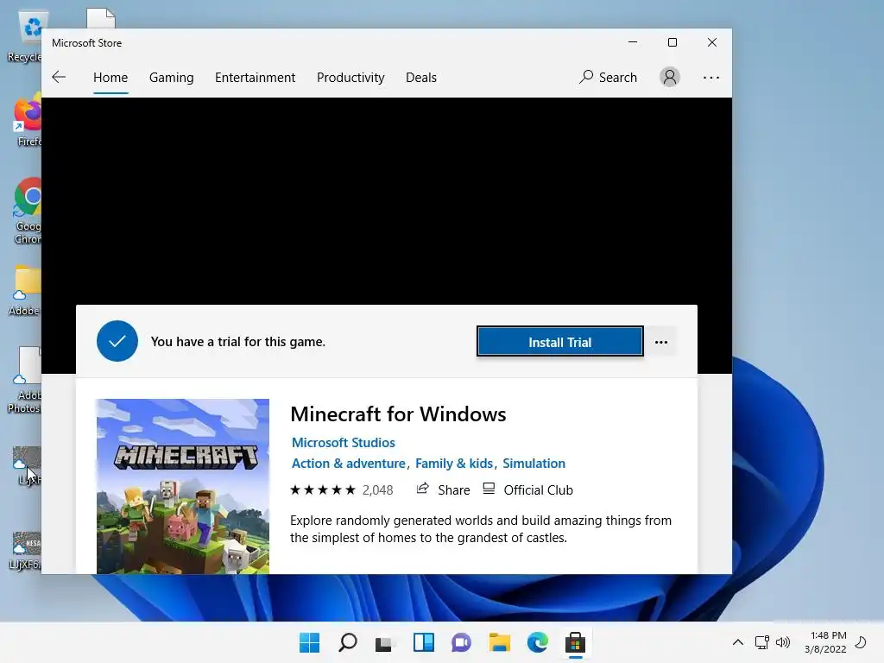The image size is (884, 663).
Task: Click Microsoft Store taskbar icon
Action: pyautogui.click(x=575, y=642)
